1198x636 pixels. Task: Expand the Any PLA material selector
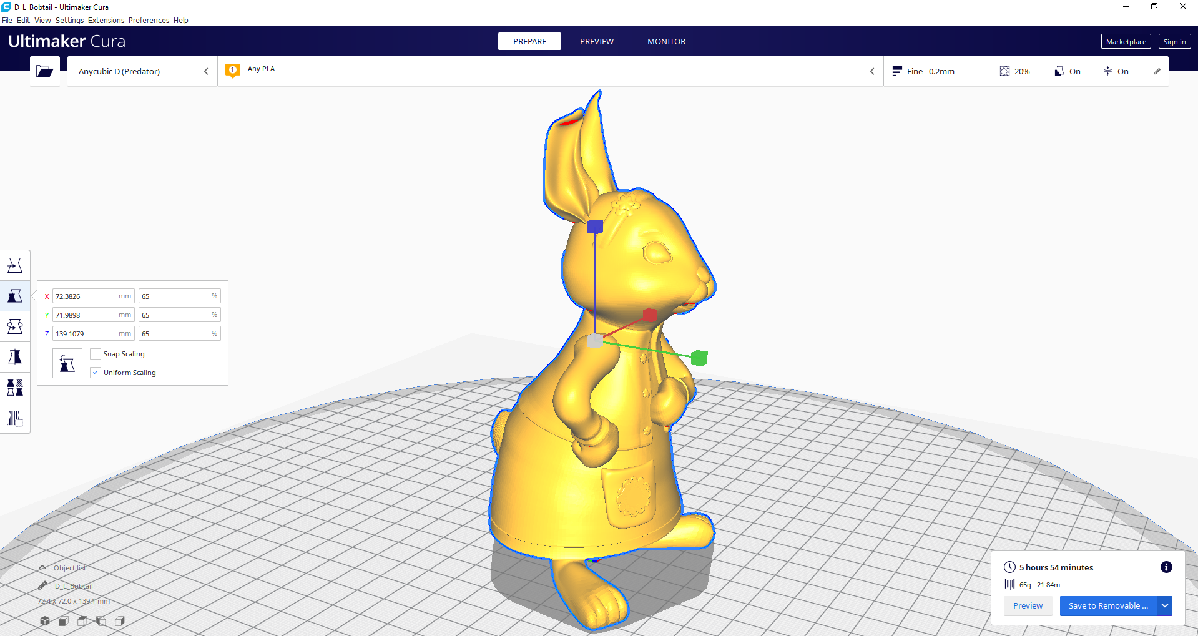(x=551, y=71)
